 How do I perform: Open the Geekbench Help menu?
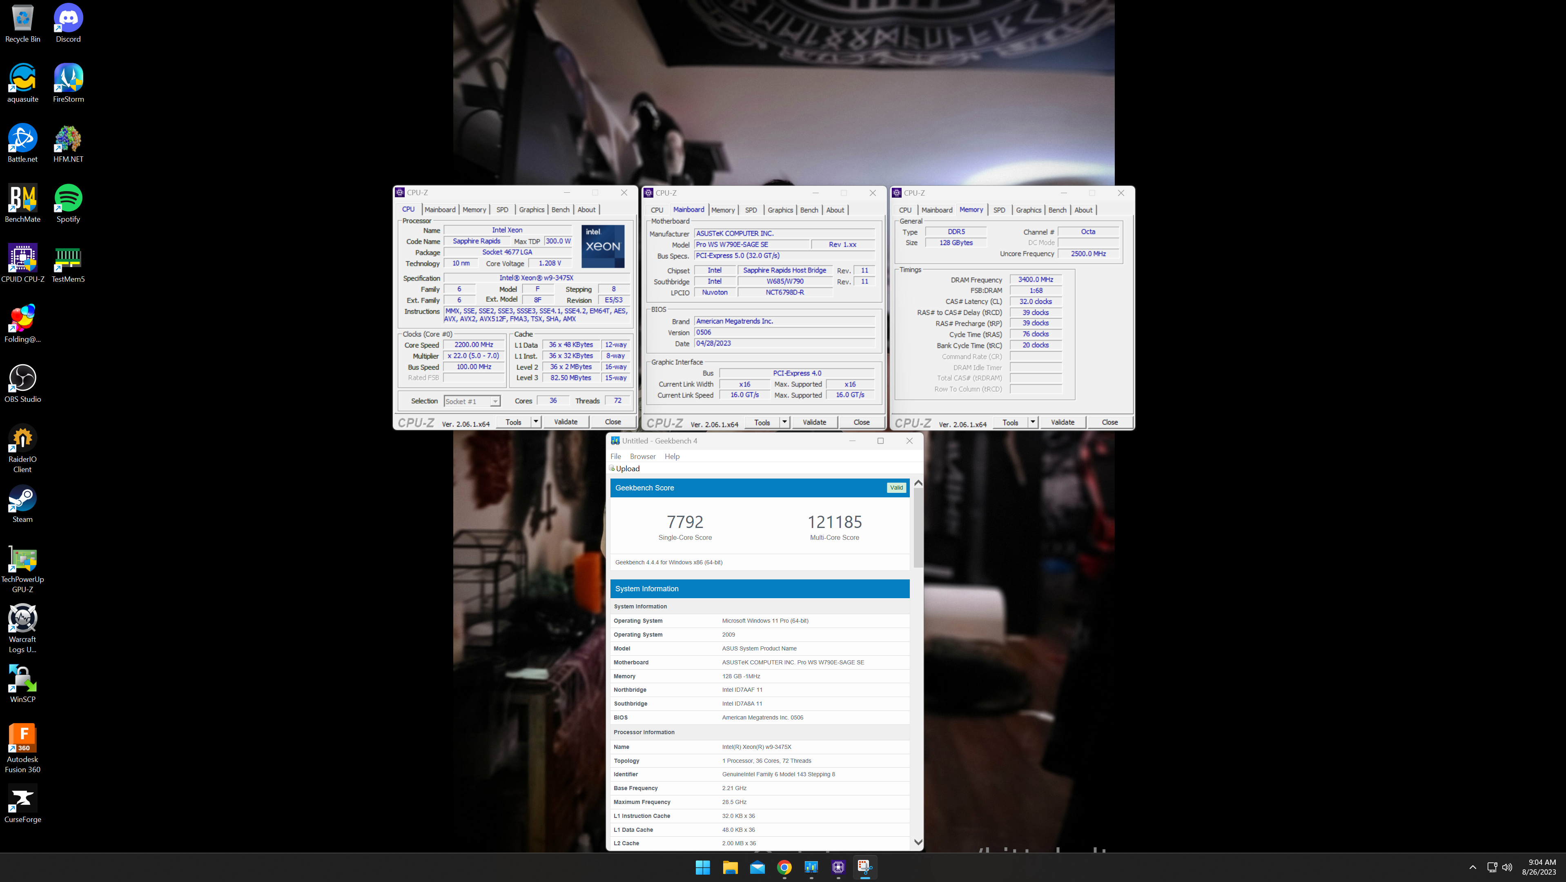672,457
